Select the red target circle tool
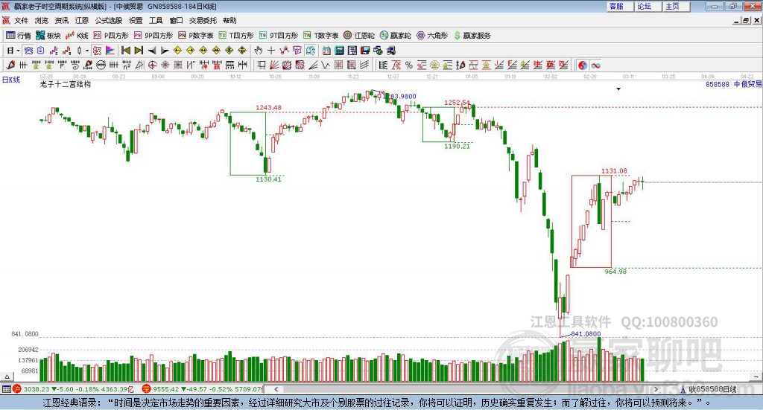 pos(152,65)
